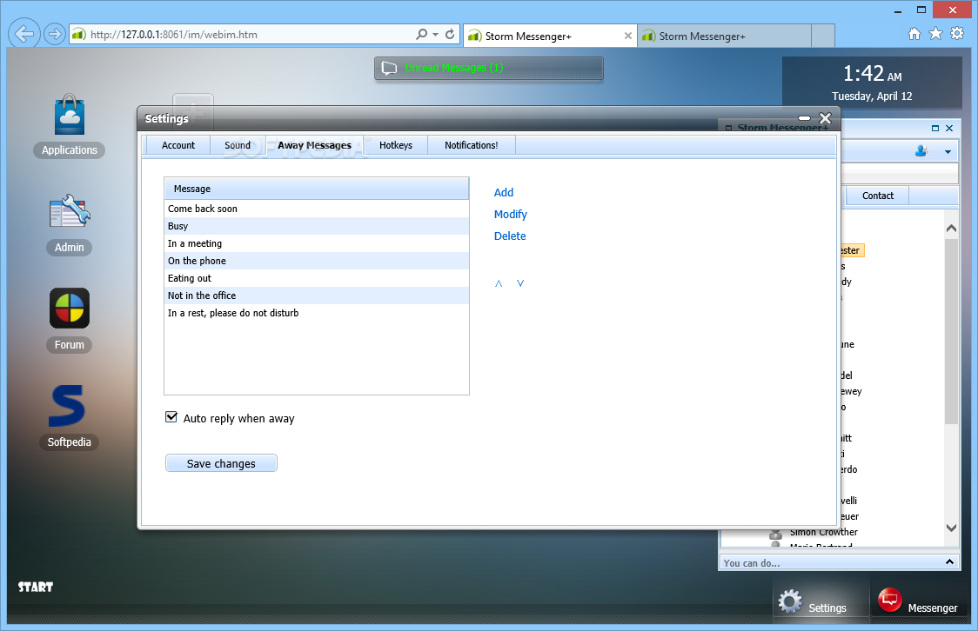Screen dimensions: 978x631
Task: Open the Admin tools icon
Action: pyautogui.click(x=70, y=211)
